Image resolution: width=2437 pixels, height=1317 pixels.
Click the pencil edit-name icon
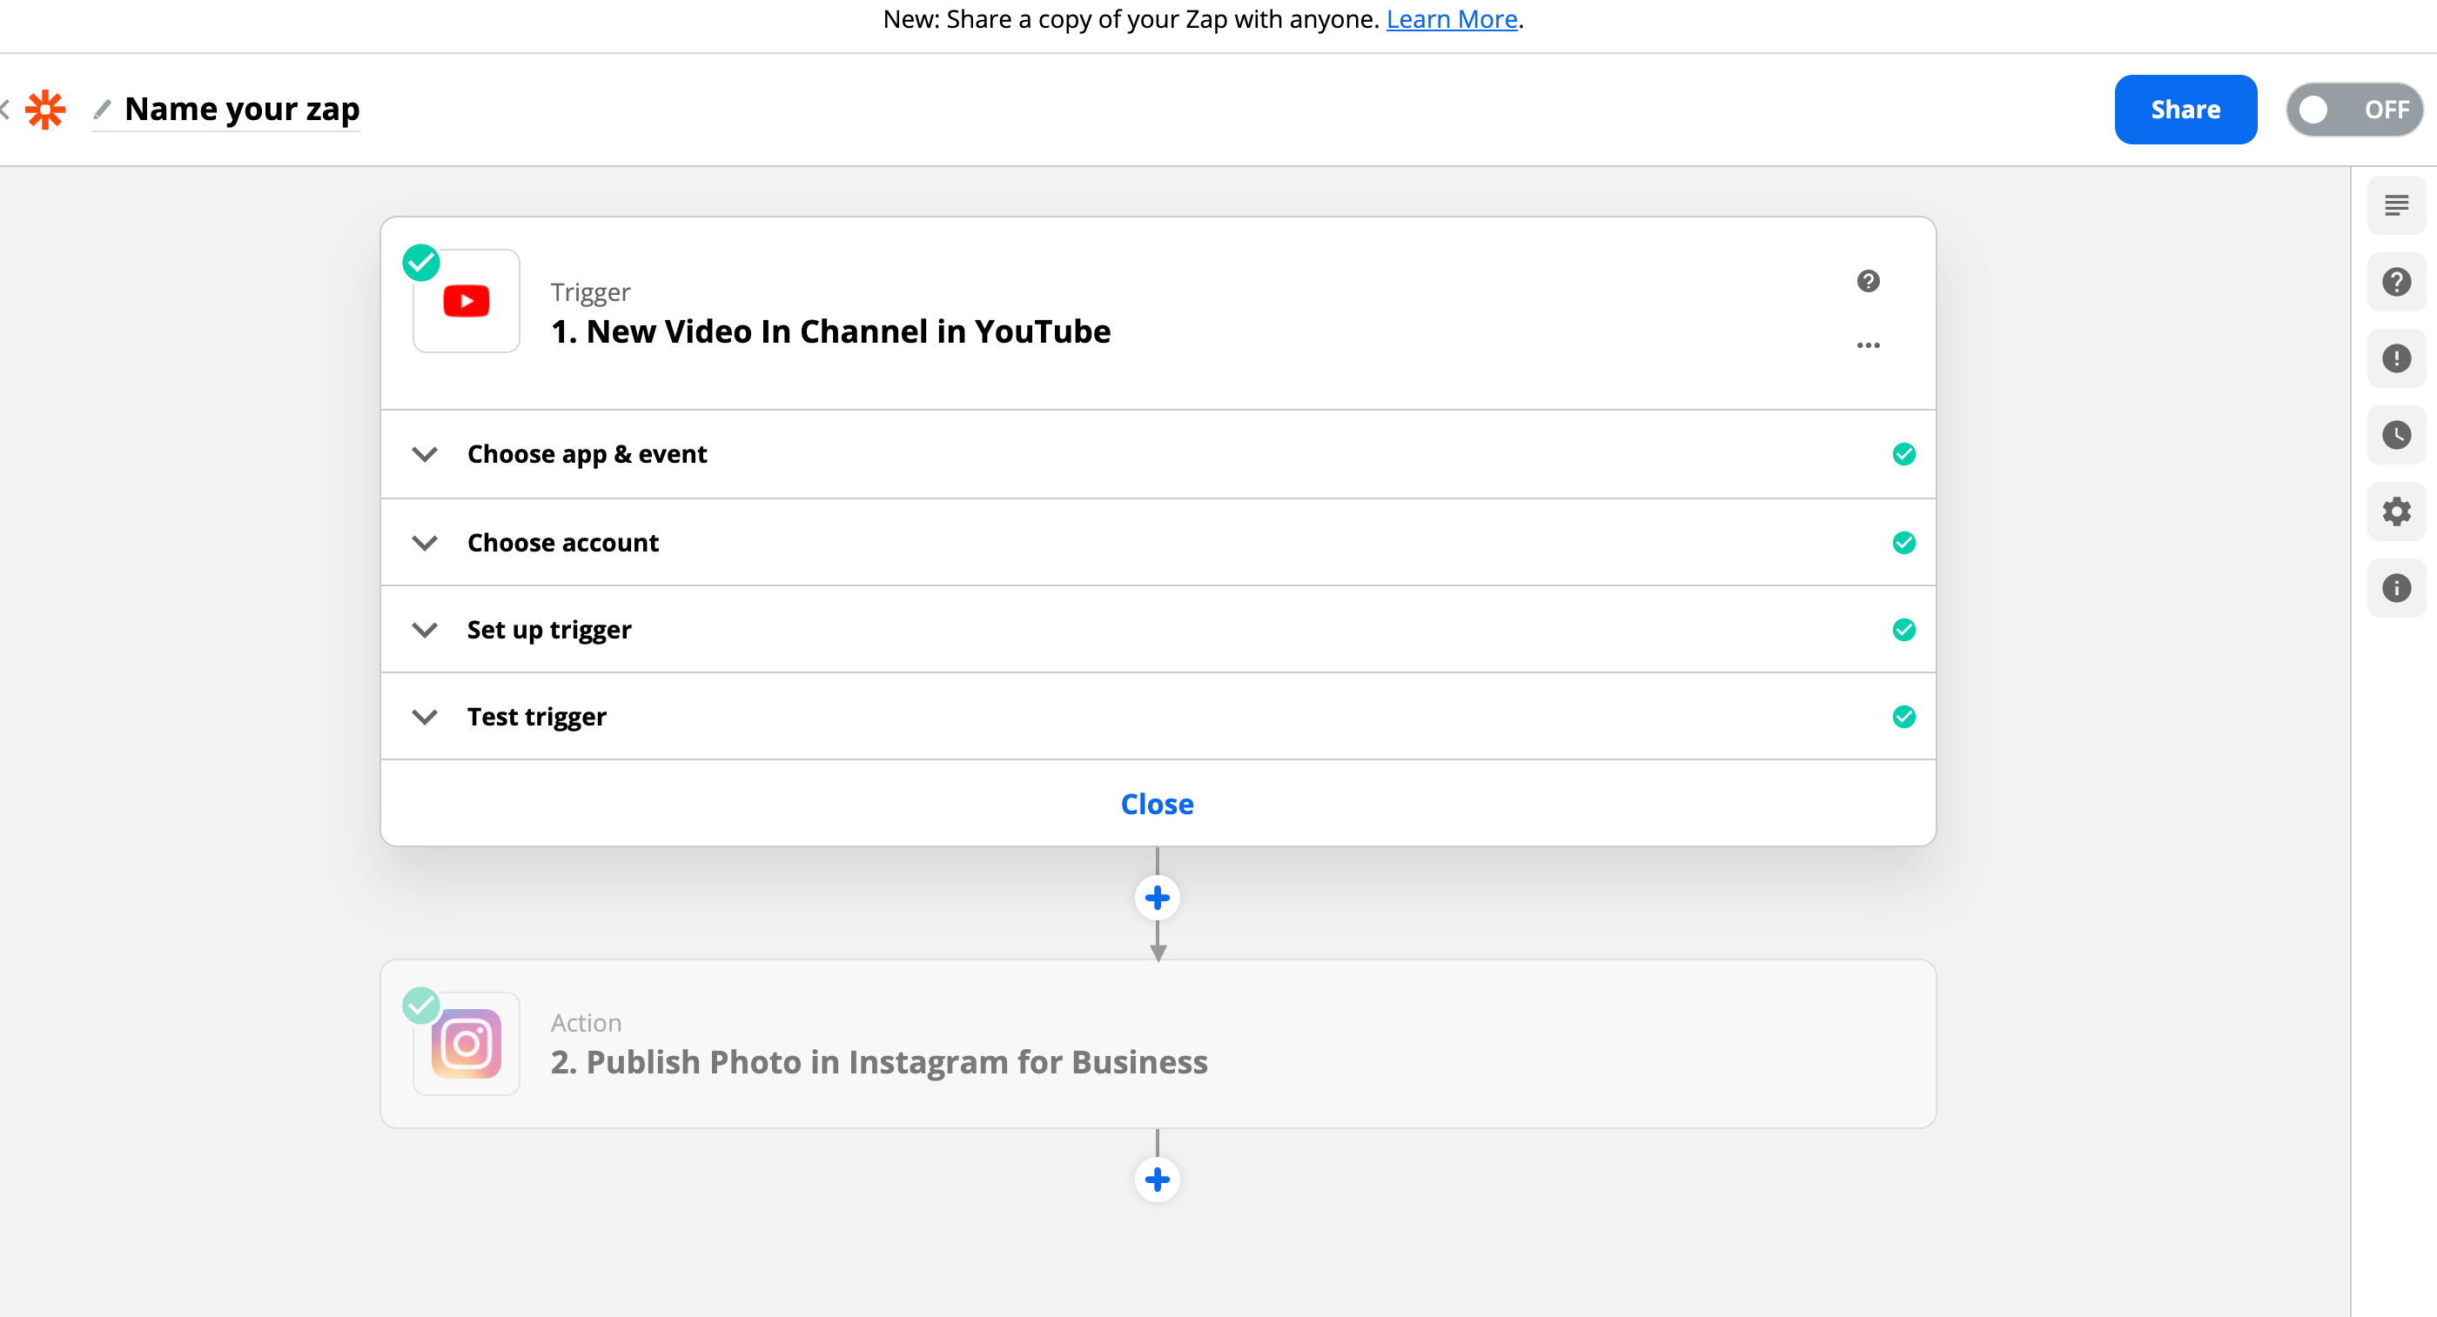click(x=102, y=110)
